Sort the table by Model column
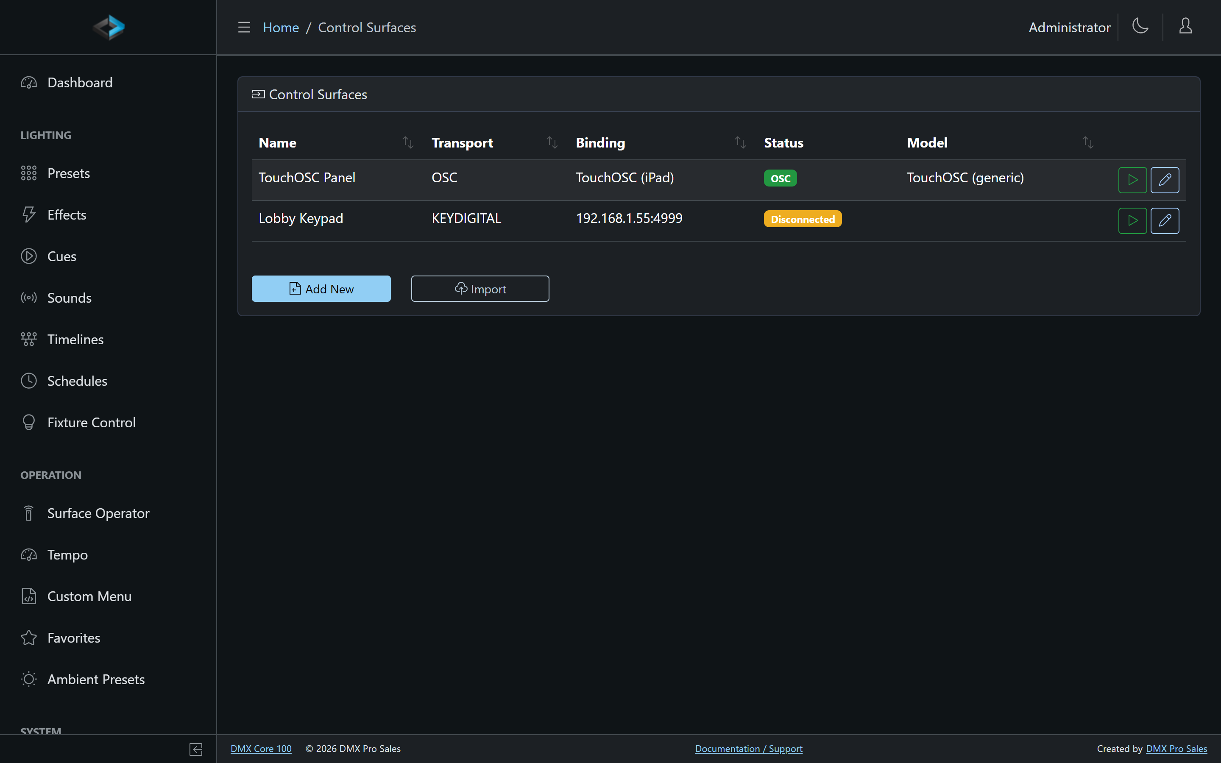Image resolution: width=1221 pixels, height=763 pixels. (1088, 143)
